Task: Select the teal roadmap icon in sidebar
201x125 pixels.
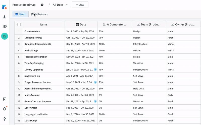Action: tap(5, 36)
